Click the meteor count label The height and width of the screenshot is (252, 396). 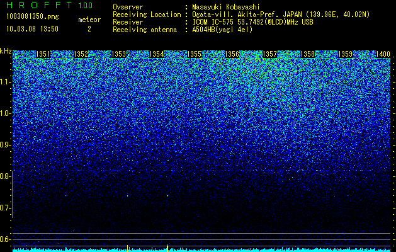pos(89,20)
